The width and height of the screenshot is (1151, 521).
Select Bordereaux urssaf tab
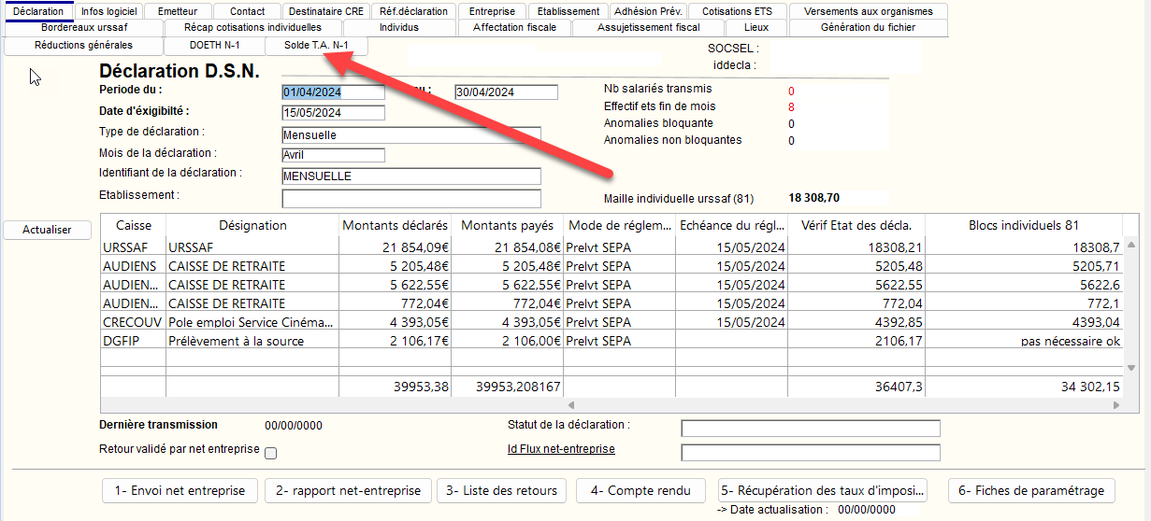coord(84,27)
